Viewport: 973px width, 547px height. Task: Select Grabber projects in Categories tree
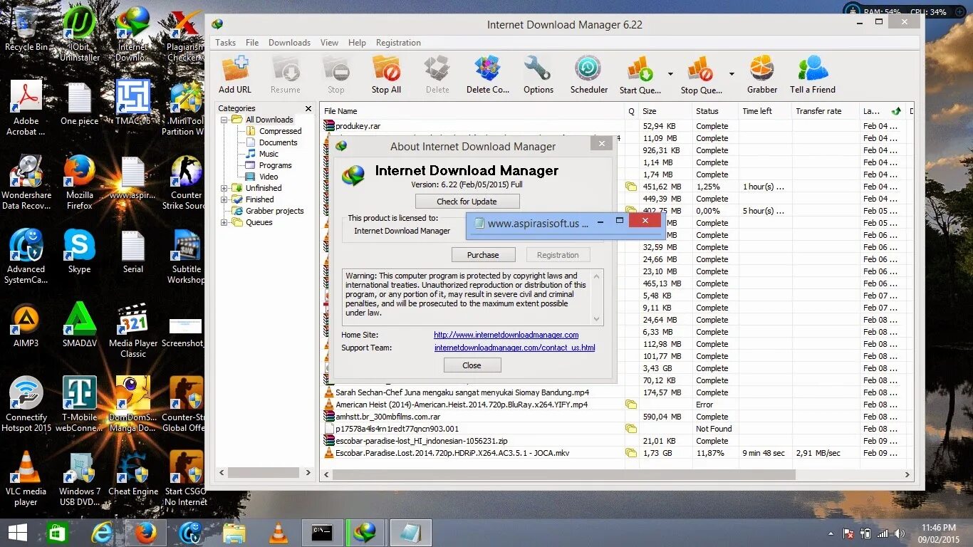[269, 211]
